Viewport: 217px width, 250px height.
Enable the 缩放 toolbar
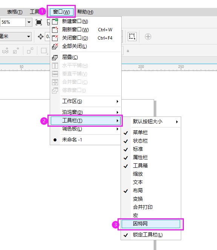pyautogui.click(x=151, y=174)
